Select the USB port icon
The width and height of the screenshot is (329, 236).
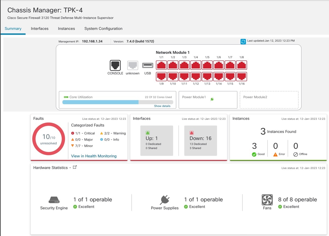[147, 65]
